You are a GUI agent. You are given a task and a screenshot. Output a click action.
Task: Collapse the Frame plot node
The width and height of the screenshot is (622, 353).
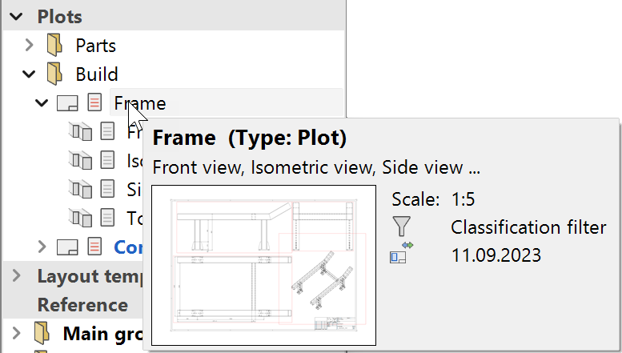click(x=42, y=103)
